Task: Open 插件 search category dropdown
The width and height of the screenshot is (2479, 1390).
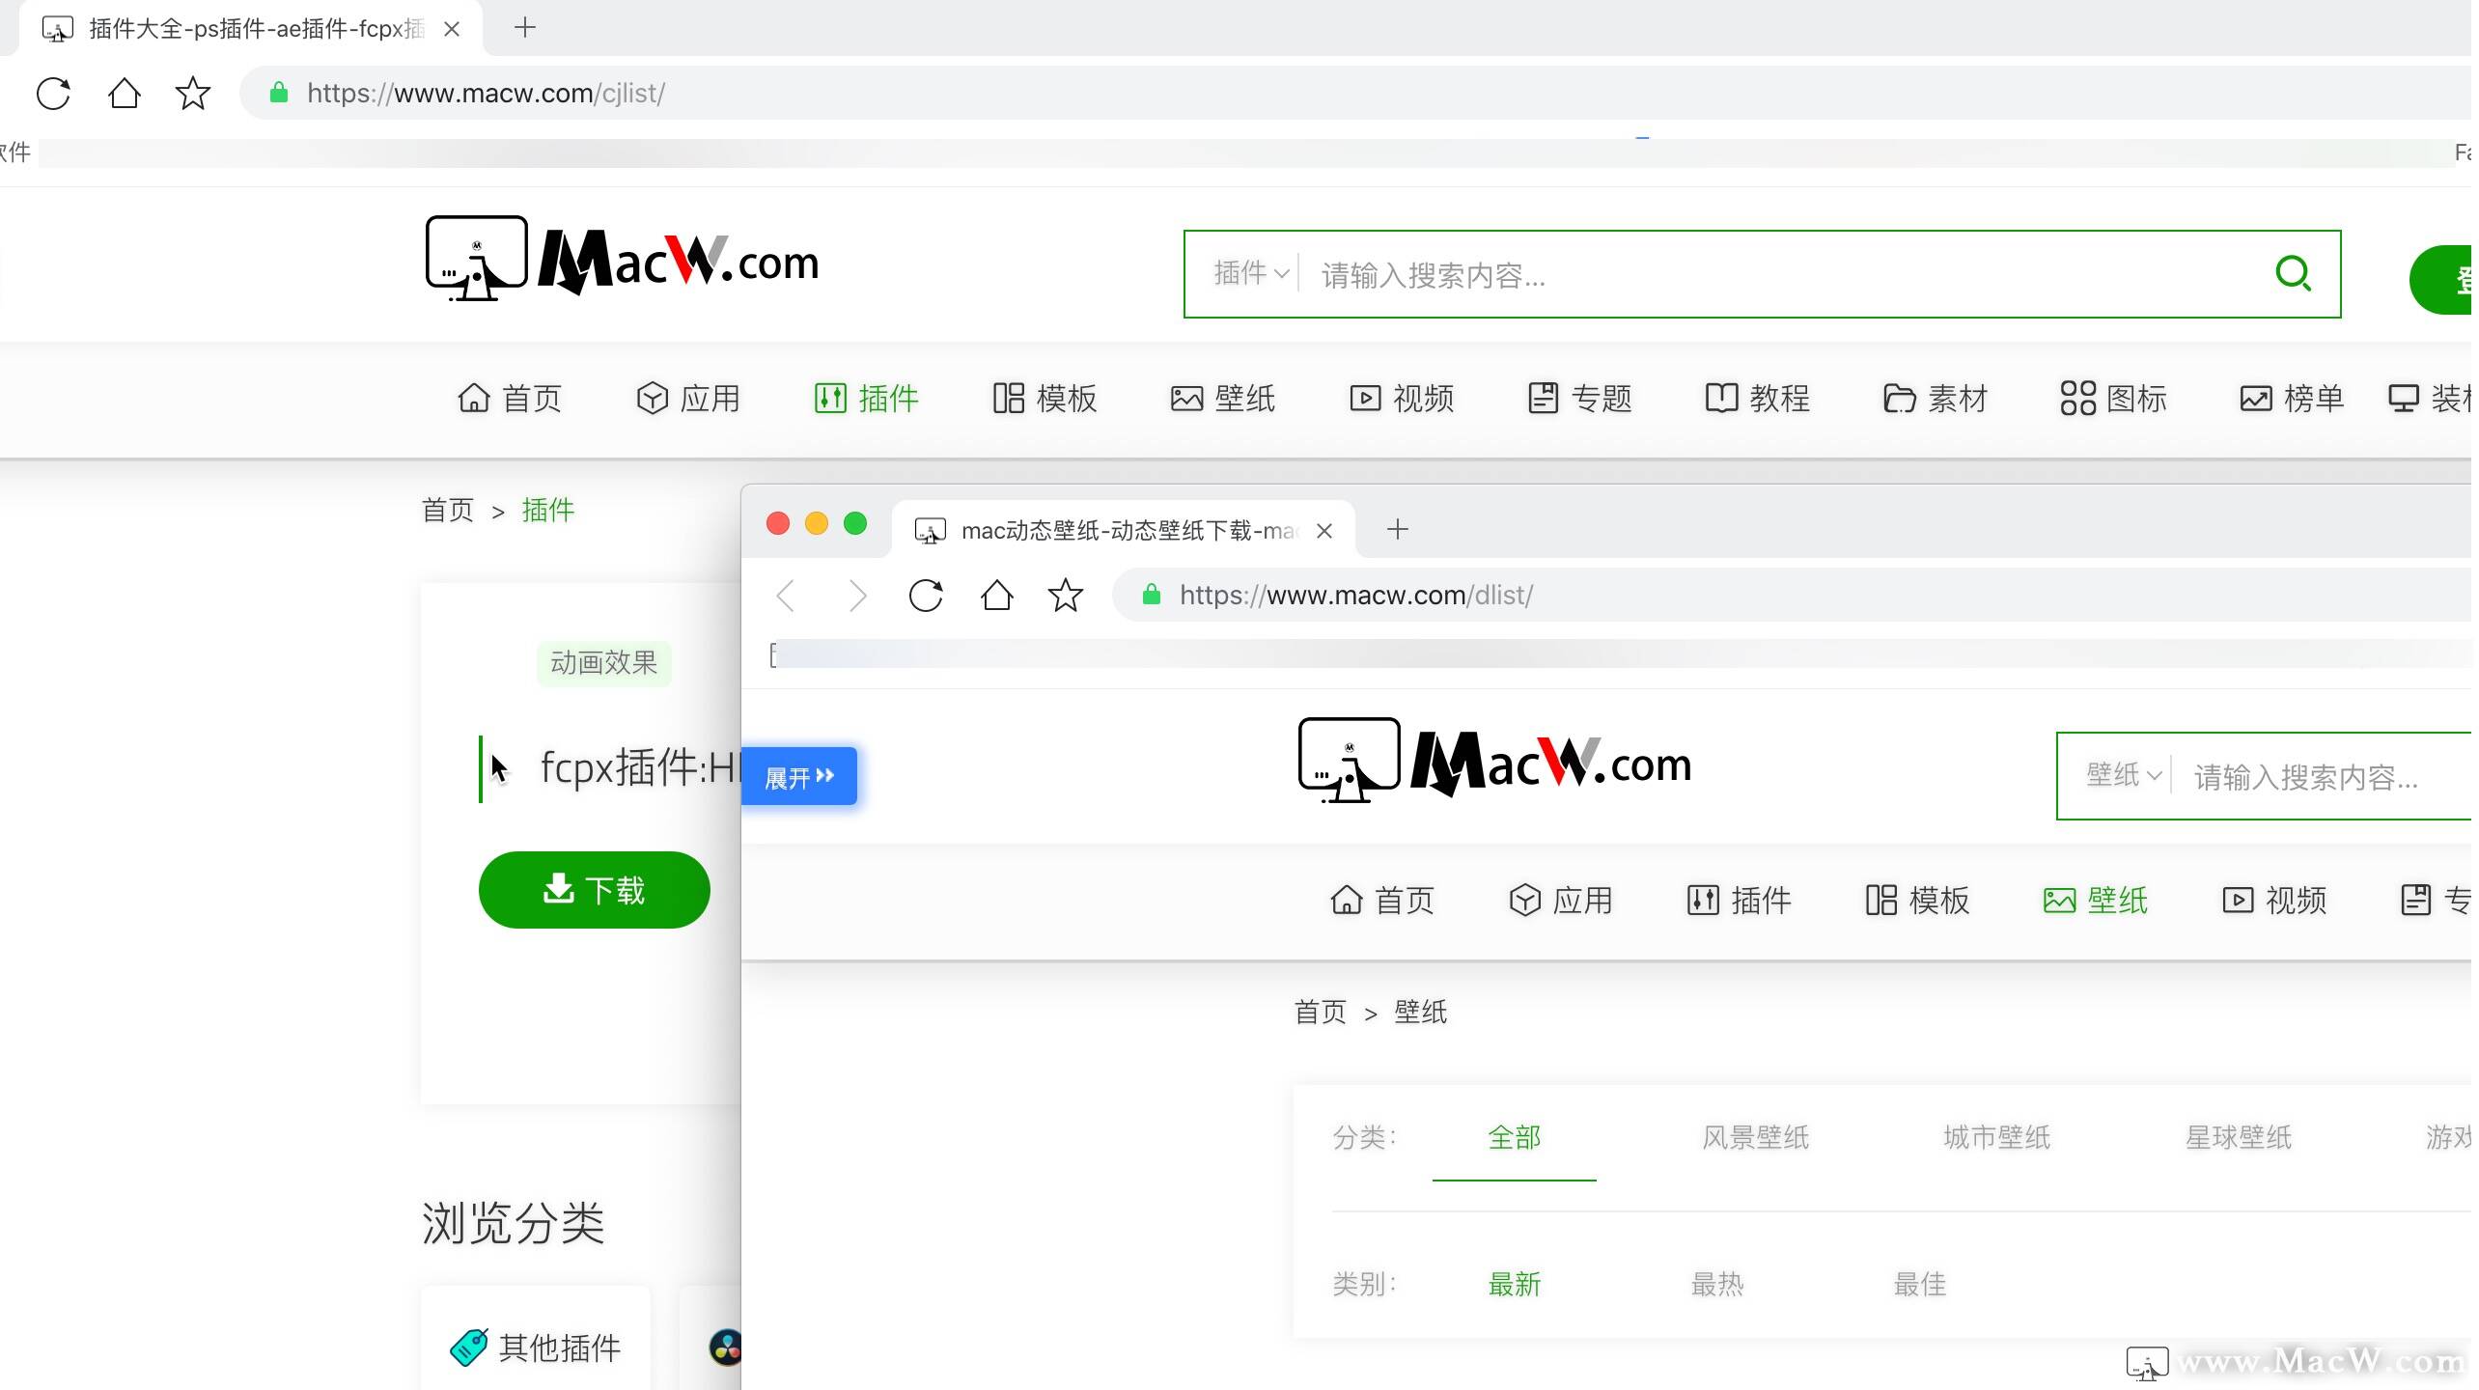Action: pyautogui.click(x=1250, y=273)
